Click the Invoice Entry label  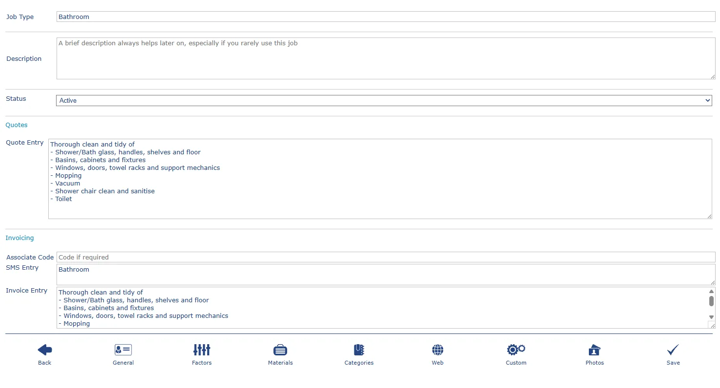point(27,290)
